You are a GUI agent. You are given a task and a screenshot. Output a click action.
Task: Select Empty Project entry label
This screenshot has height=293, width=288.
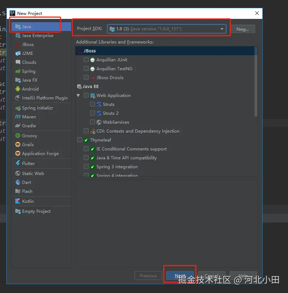point(36,211)
